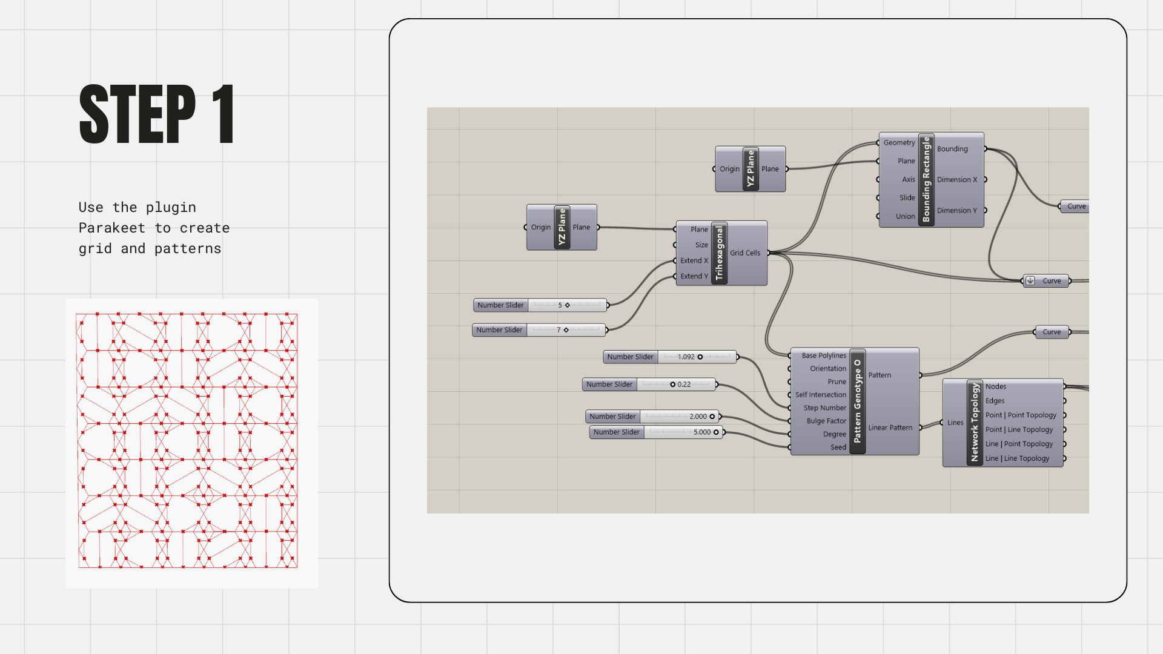Click the YZ Plane feeding Bounding Rectangle
The width and height of the screenshot is (1163, 654).
click(750, 169)
